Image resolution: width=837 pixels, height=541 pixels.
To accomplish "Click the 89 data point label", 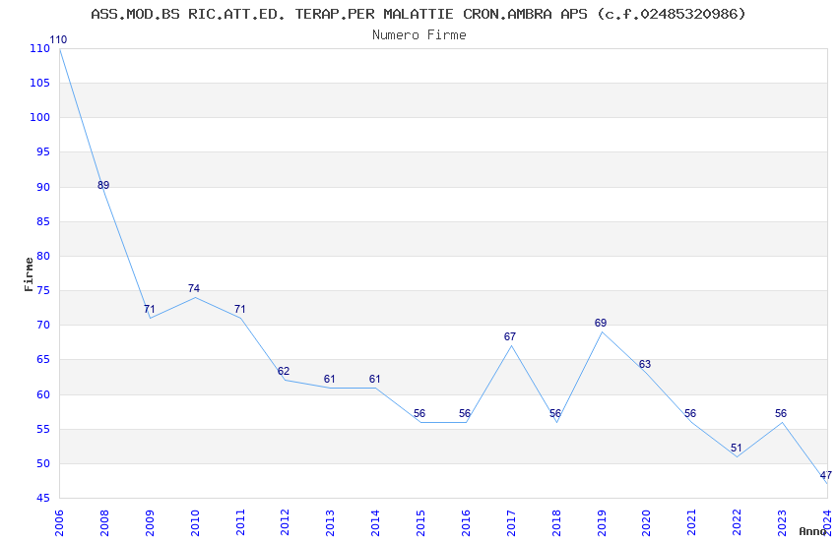I will (103, 185).
